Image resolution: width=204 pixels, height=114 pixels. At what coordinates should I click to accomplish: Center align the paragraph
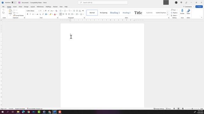click(63, 14)
